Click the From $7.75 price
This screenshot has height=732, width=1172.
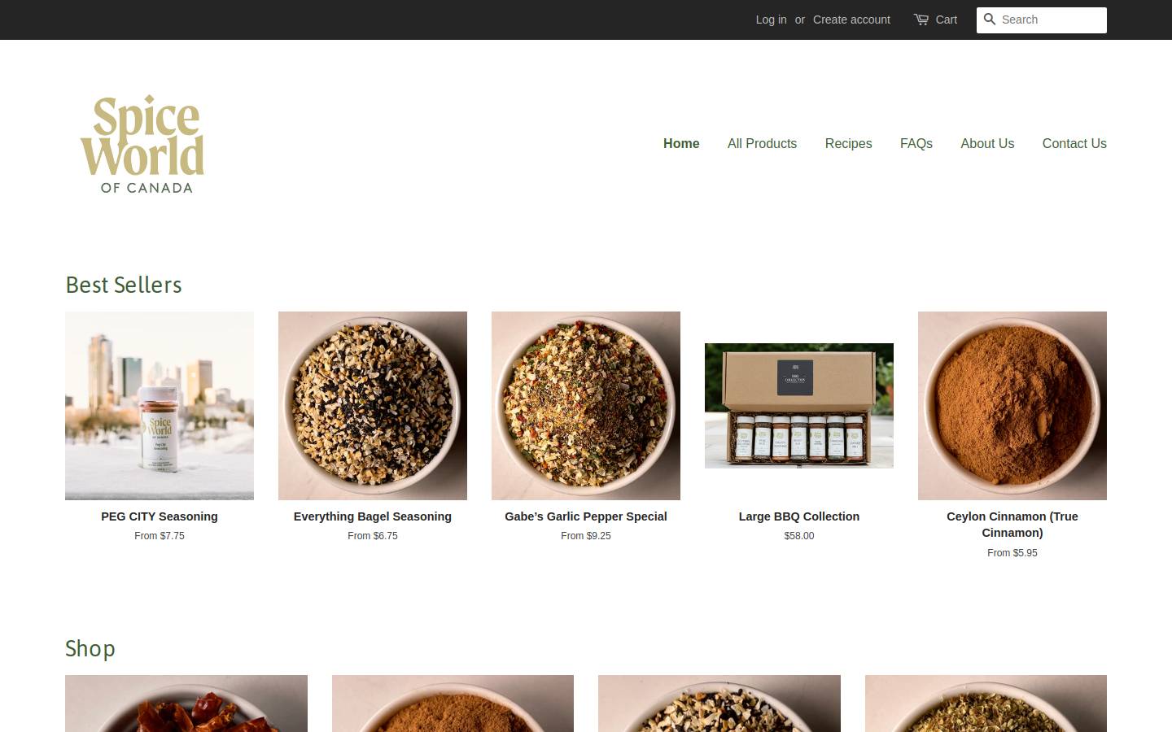160,536
